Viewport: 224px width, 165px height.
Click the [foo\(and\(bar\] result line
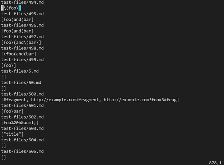coord(21,43)
